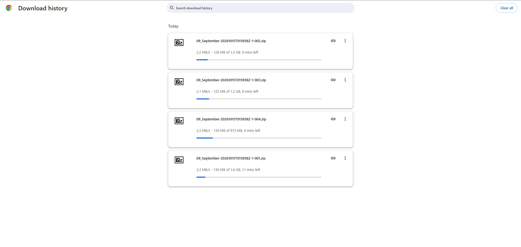Open more actions menu for 1-003.zip
This screenshot has height=247, width=521.
pos(345,80)
